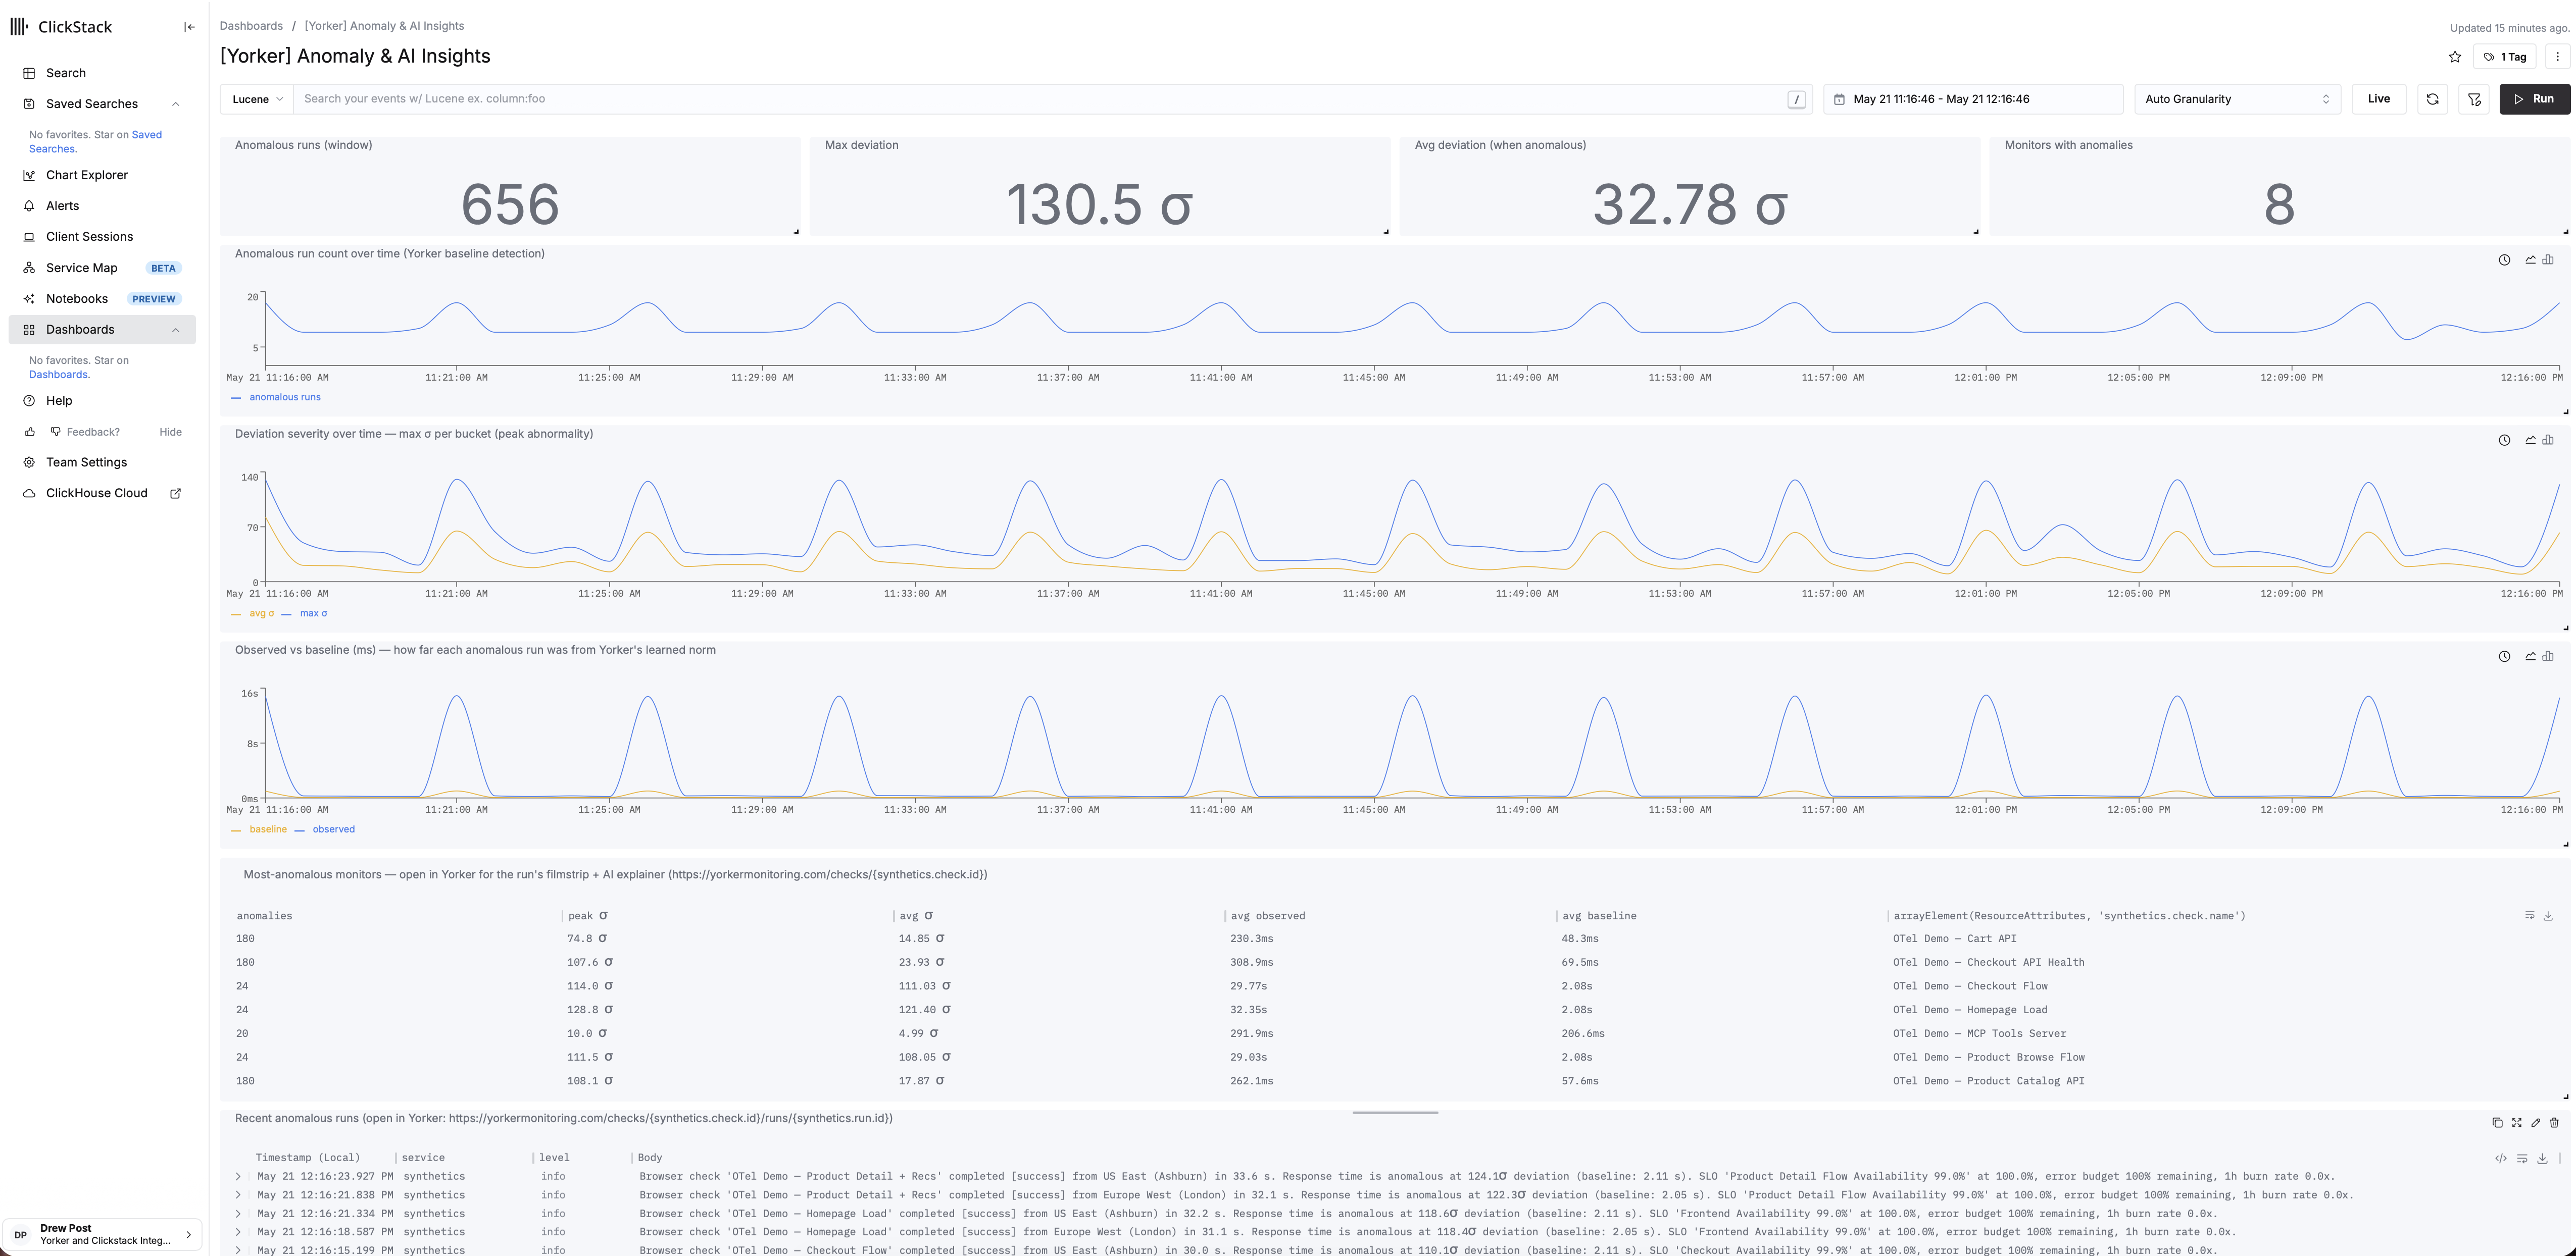Toggle line wrap in recent runs table

coord(2522,1159)
